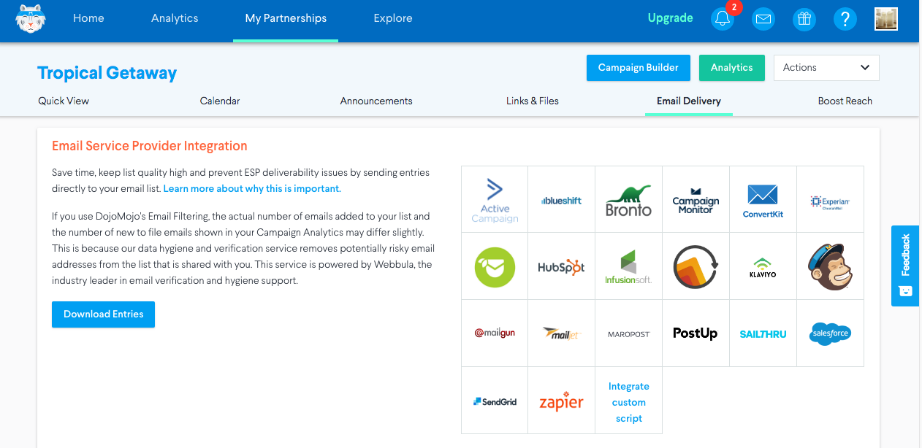This screenshot has height=448, width=922.
Task: Open the help question mark icon
Action: click(x=845, y=19)
